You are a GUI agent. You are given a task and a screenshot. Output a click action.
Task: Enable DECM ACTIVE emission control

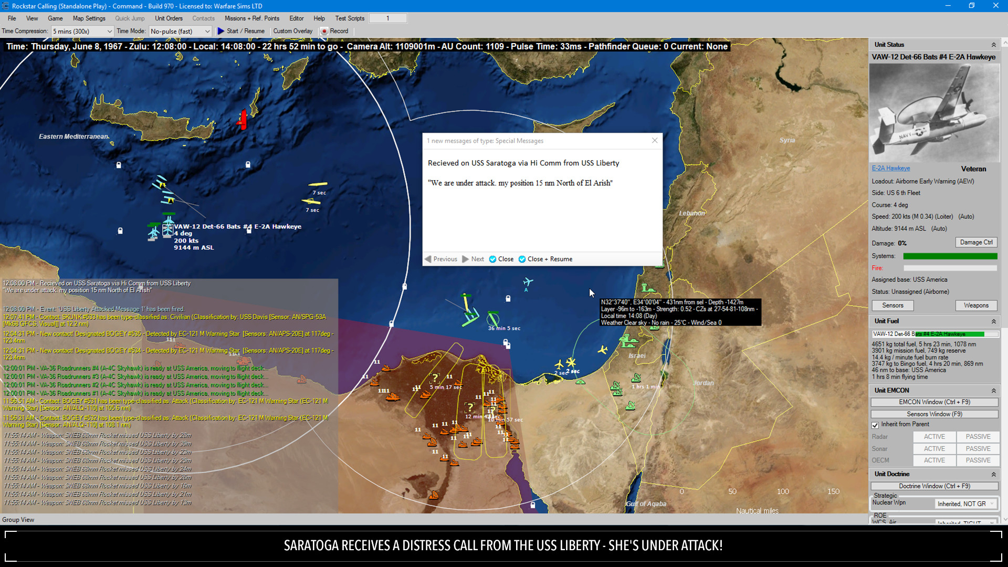934,460
